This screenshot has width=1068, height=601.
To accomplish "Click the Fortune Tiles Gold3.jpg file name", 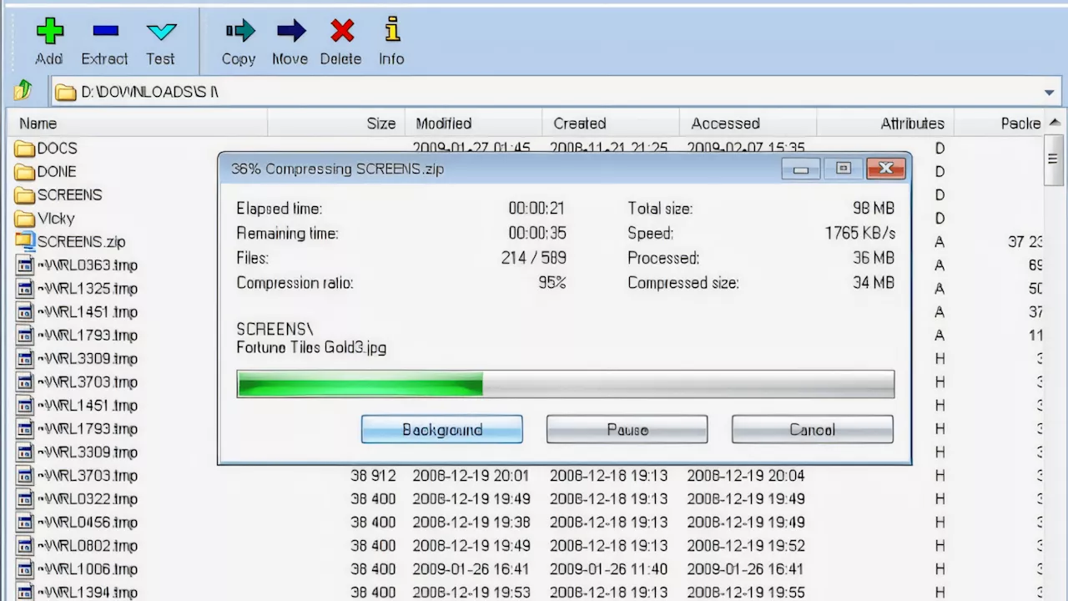I will pos(311,348).
